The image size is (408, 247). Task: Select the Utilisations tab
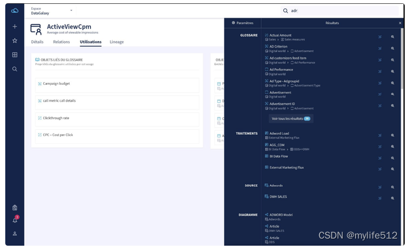point(91,42)
